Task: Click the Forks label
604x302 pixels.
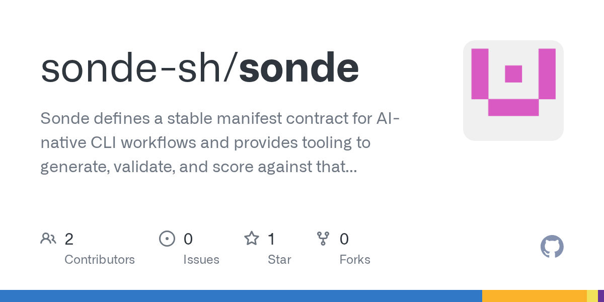Action: pyautogui.click(x=355, y=260)
